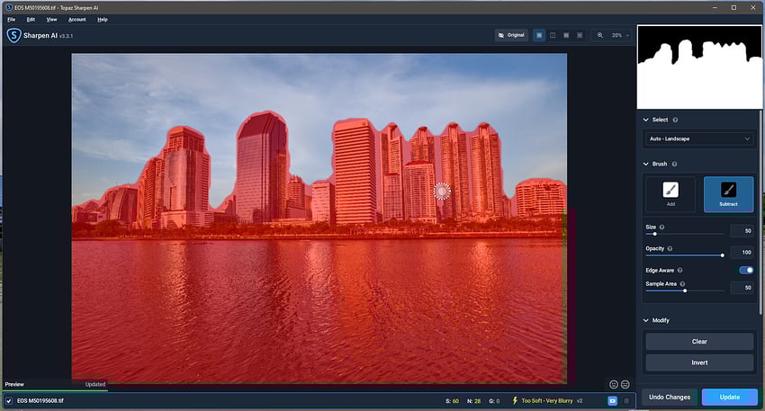Click the trash icon for the image

pos(626,400)
